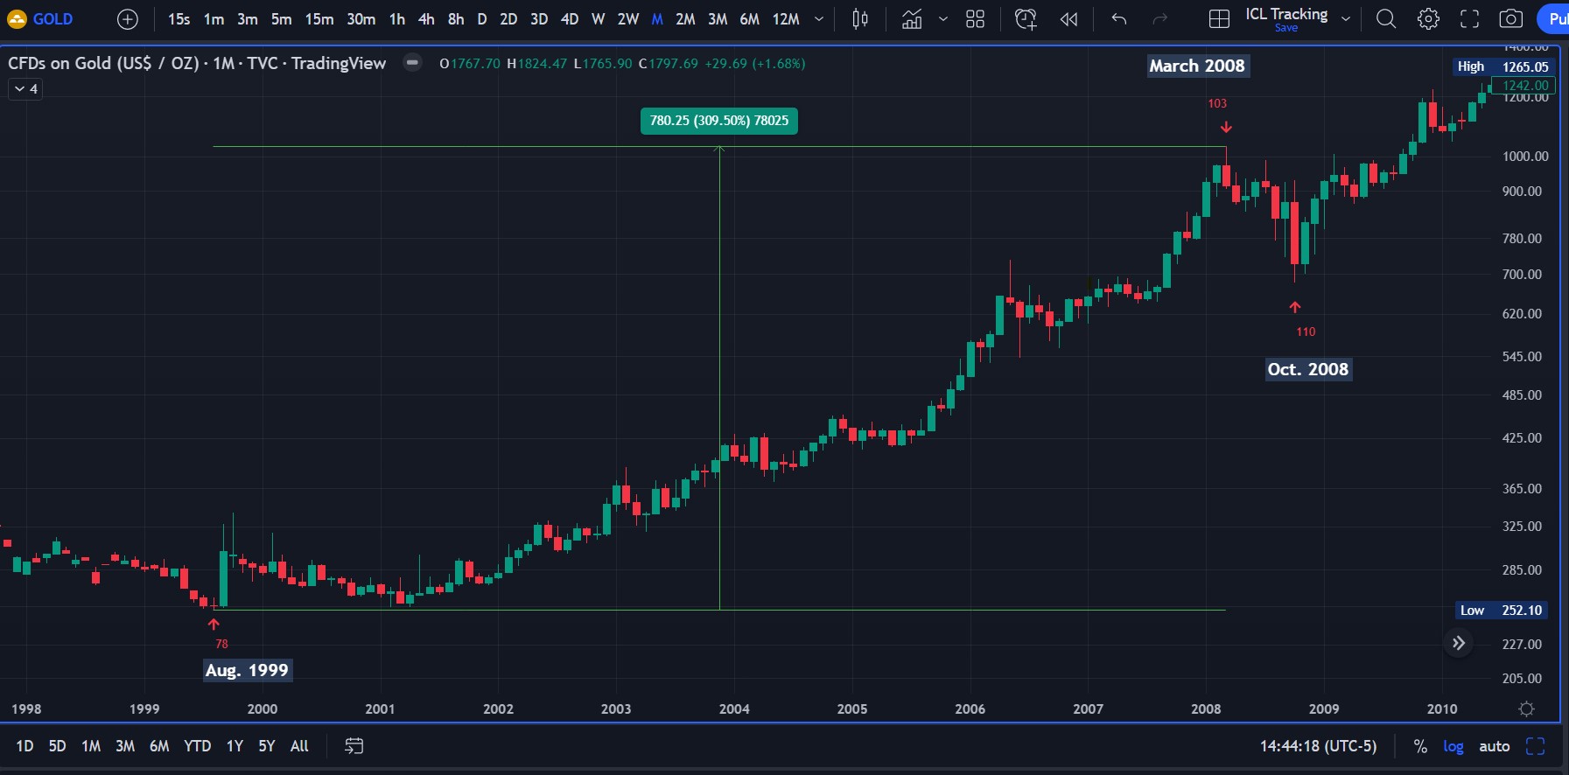Open the indicator templates grid icon

976,18
